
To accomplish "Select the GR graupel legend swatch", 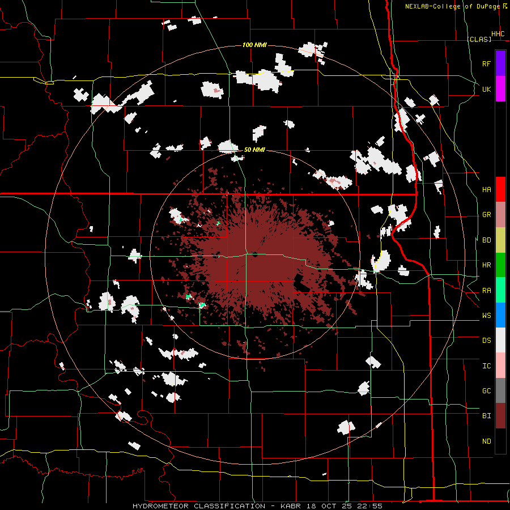I will tap(500, 214).
